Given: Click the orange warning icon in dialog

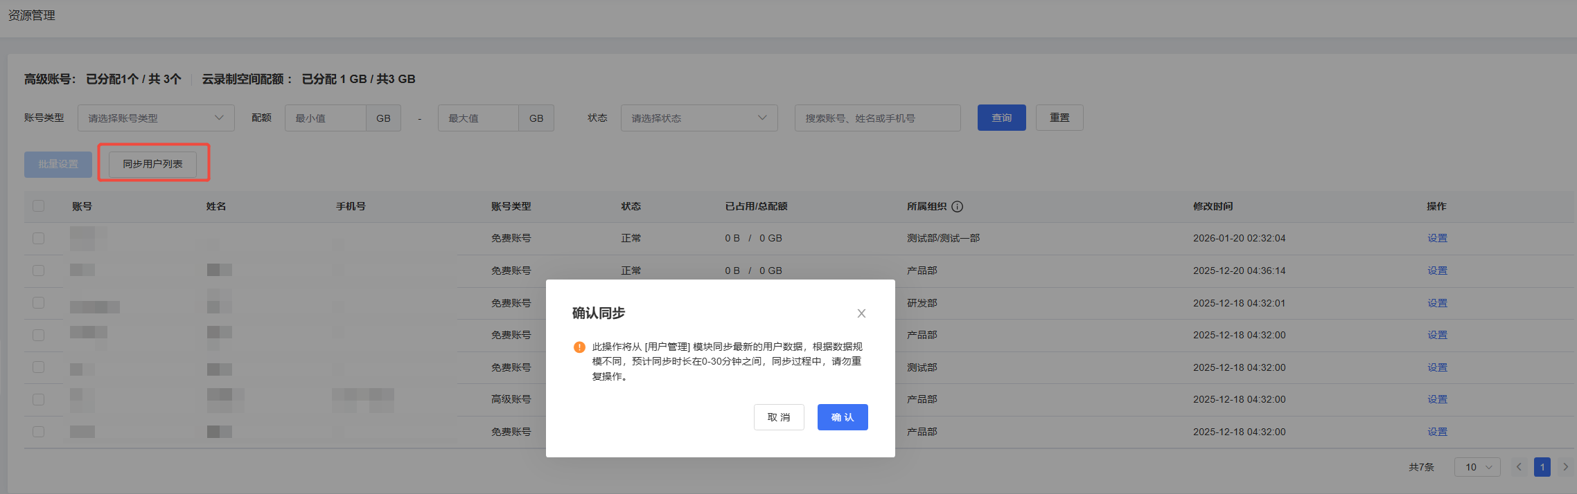Looking at the screenshot, I should pyautogui.click(x=579, y=347).
